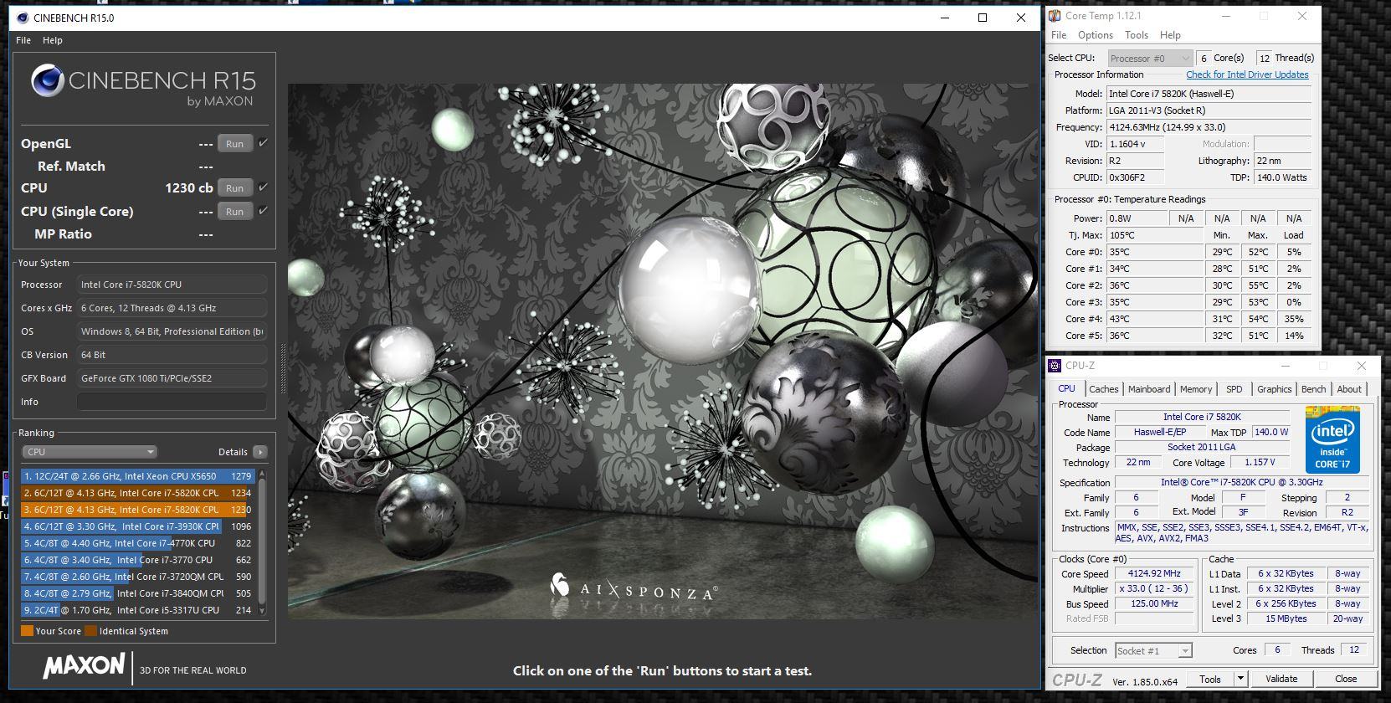Toggle the OpenGL test checkbox

[263, 143]
